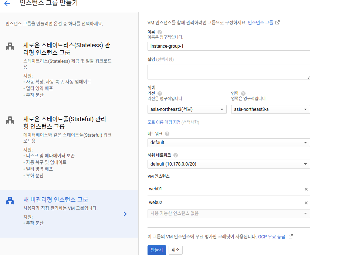
Task: Open the 포트 이름 매핑 지정 link
Action: point(164,122)
